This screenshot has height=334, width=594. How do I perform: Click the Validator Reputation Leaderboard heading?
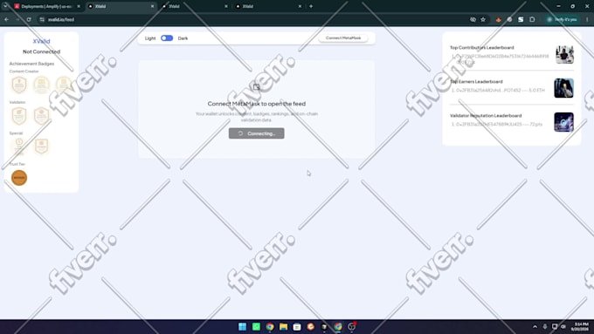(x=486, y=116)
